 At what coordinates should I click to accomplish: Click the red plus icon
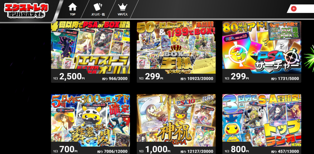point(294,9)
